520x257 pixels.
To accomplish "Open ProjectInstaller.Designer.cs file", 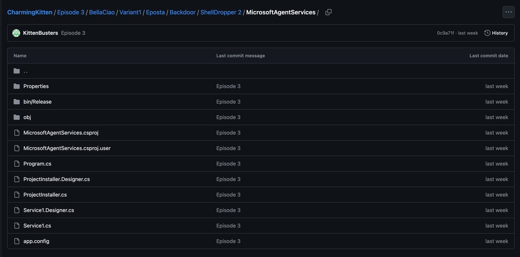I will pos(56,179).
